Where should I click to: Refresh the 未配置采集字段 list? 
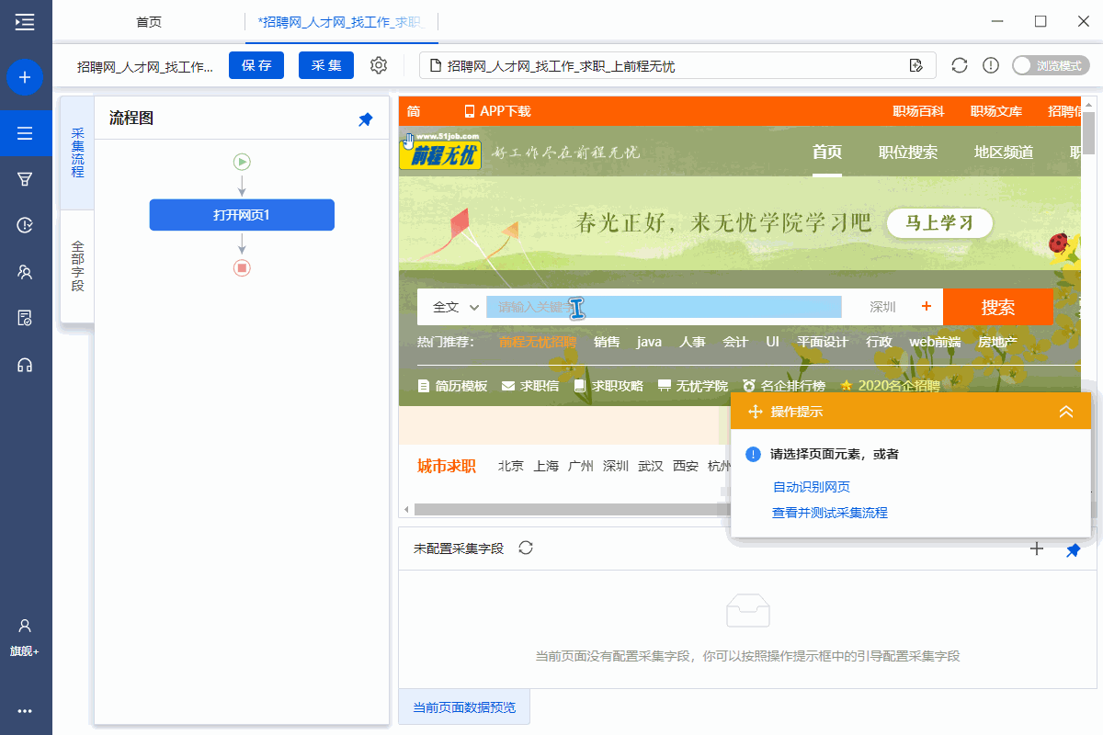[526, 548]
